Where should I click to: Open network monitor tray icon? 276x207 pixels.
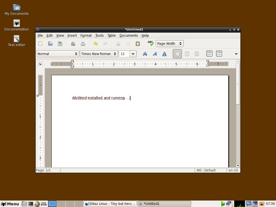click(x=229, y=204)
